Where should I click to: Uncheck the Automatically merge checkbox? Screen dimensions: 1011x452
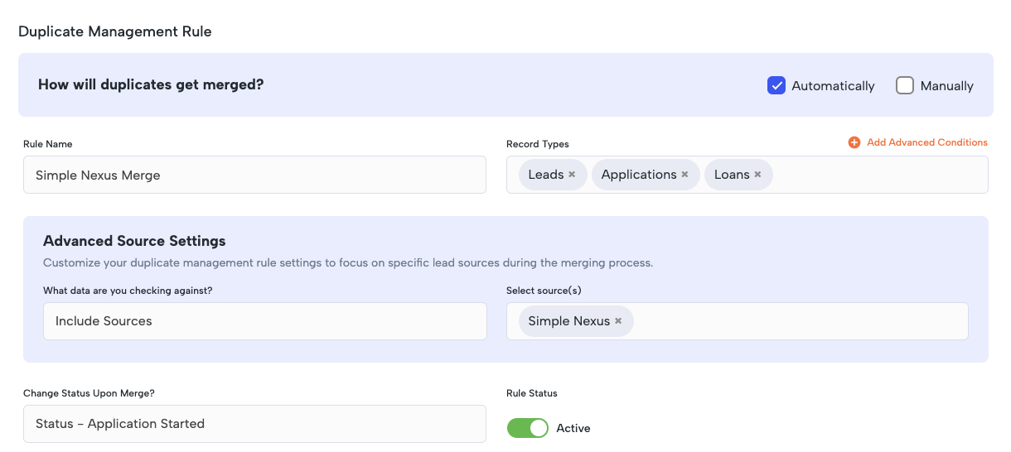click(776, 85)
